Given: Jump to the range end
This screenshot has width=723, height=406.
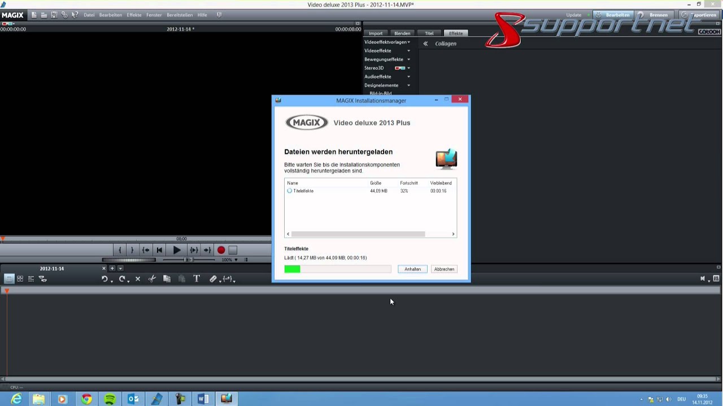Looking at the screenshot, I should pyautogui.click(x=207, y=250).
